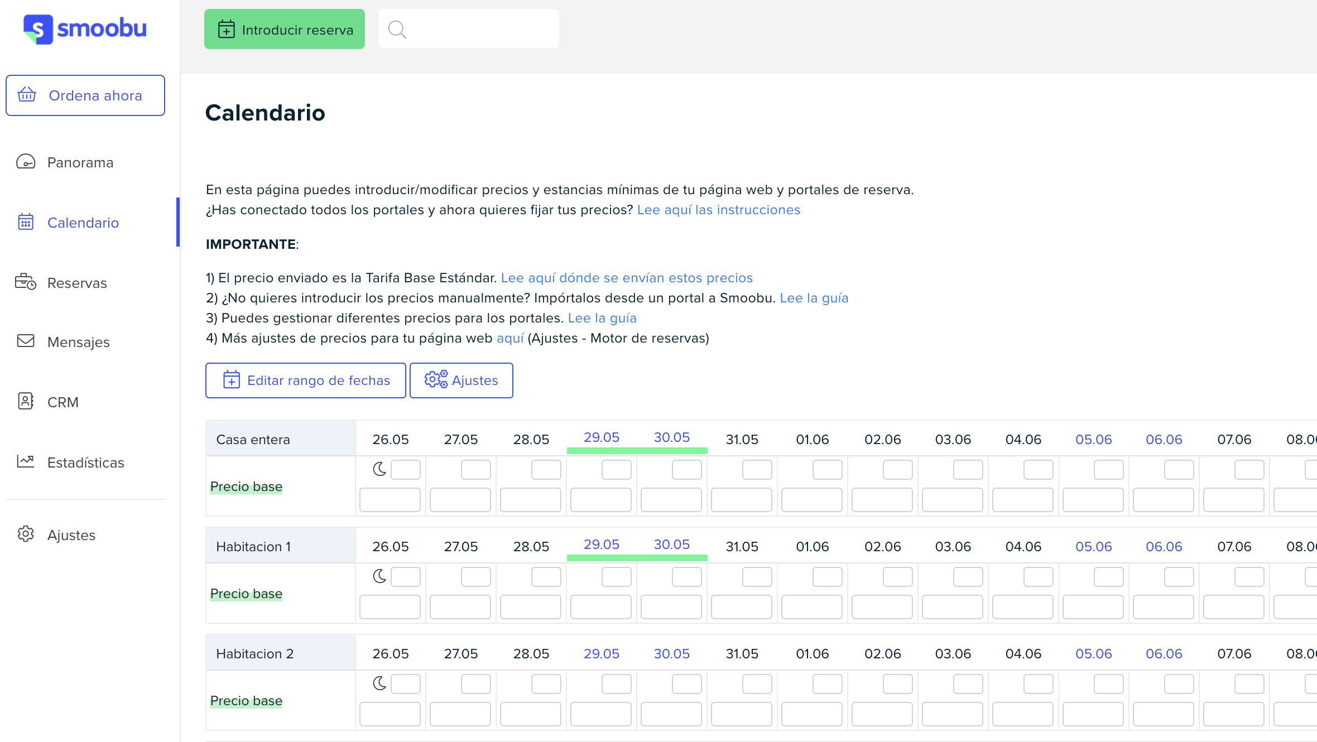Click the magnifying glass search icon

pos(397,29)
